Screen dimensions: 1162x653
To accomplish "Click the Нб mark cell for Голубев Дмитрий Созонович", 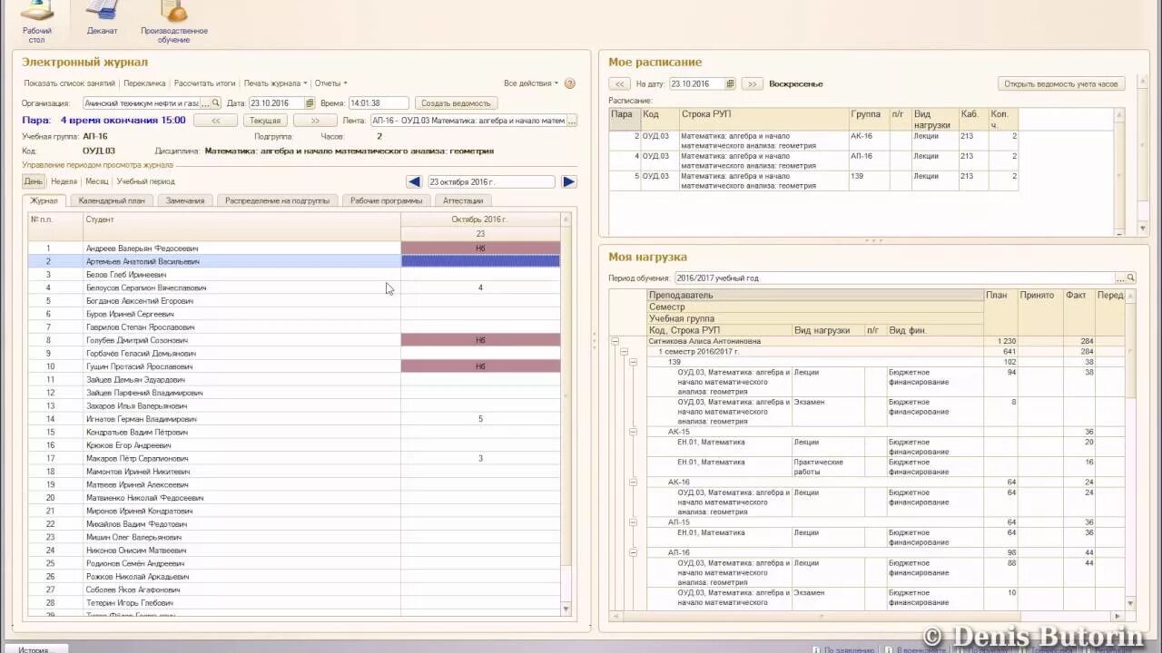I will [x=480, y=340].
